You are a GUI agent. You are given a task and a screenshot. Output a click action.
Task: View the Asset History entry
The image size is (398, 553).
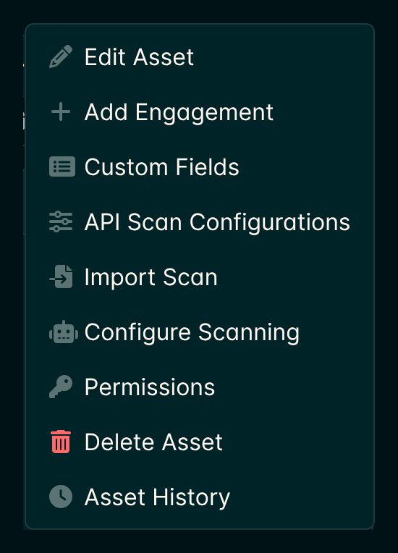point(157,498)
